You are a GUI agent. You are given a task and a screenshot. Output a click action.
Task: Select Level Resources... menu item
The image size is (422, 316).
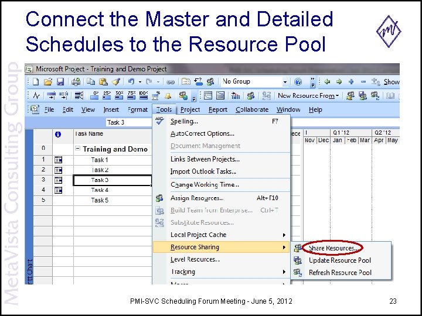pos(222,259)
